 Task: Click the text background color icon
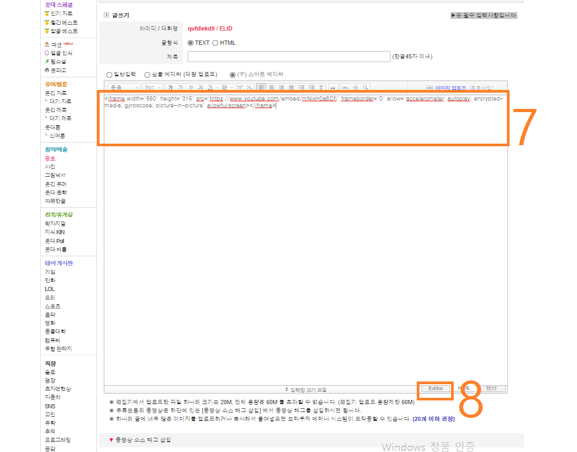coord(224,87)
